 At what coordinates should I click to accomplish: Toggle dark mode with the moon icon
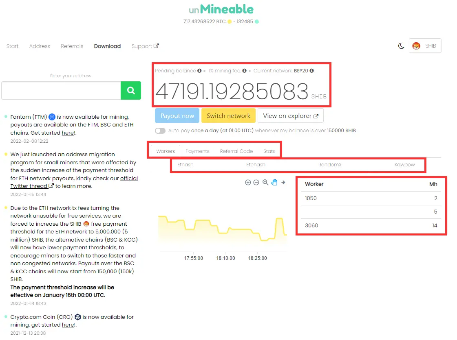coord(401,46)
